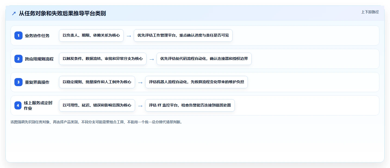Click the footnote starting 该图强调先识别任务对象

96,122
